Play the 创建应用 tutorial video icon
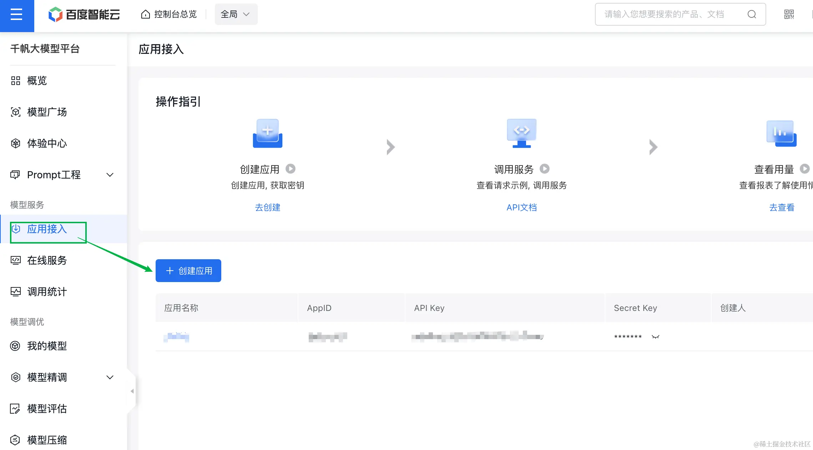The image size is (813, 450). click(291, 169)
